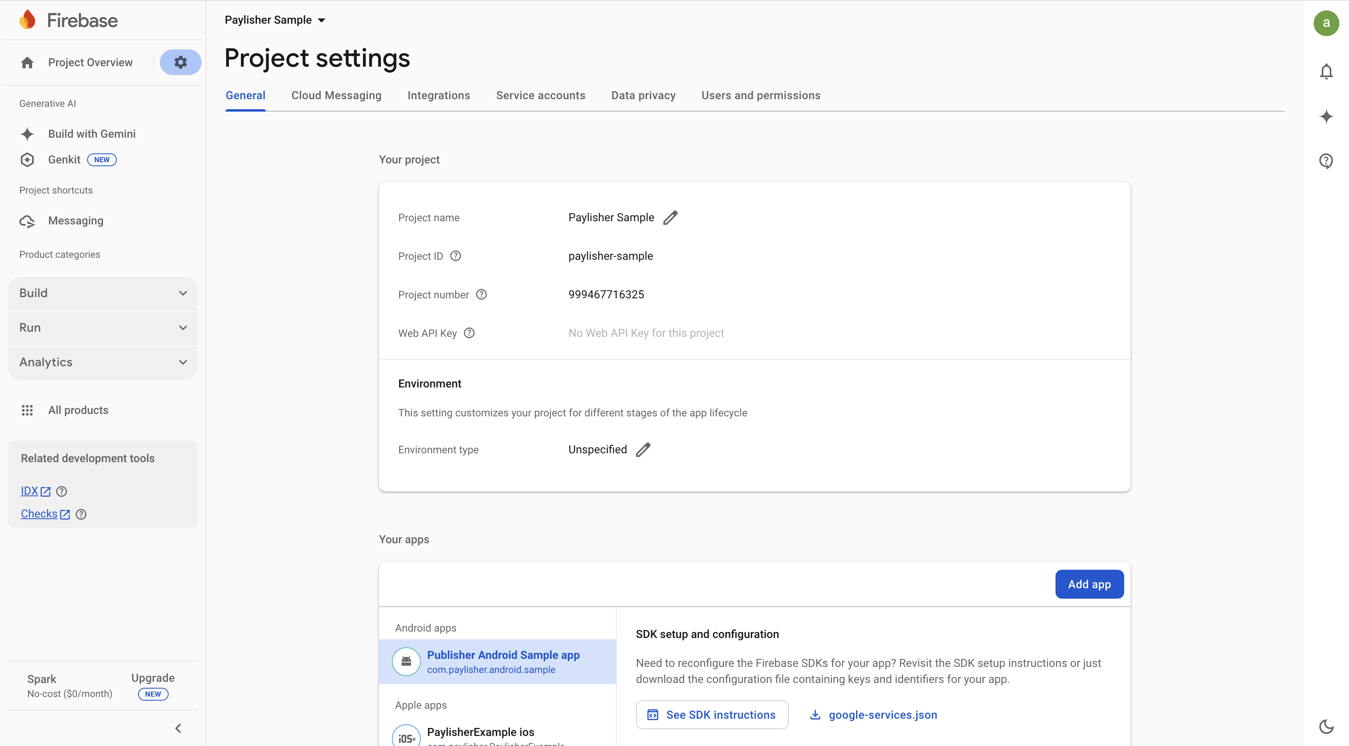This screenshot has width=1349, height=746.
Task: Open Project Overview in sidebar
Action: (x=90, y=63)
